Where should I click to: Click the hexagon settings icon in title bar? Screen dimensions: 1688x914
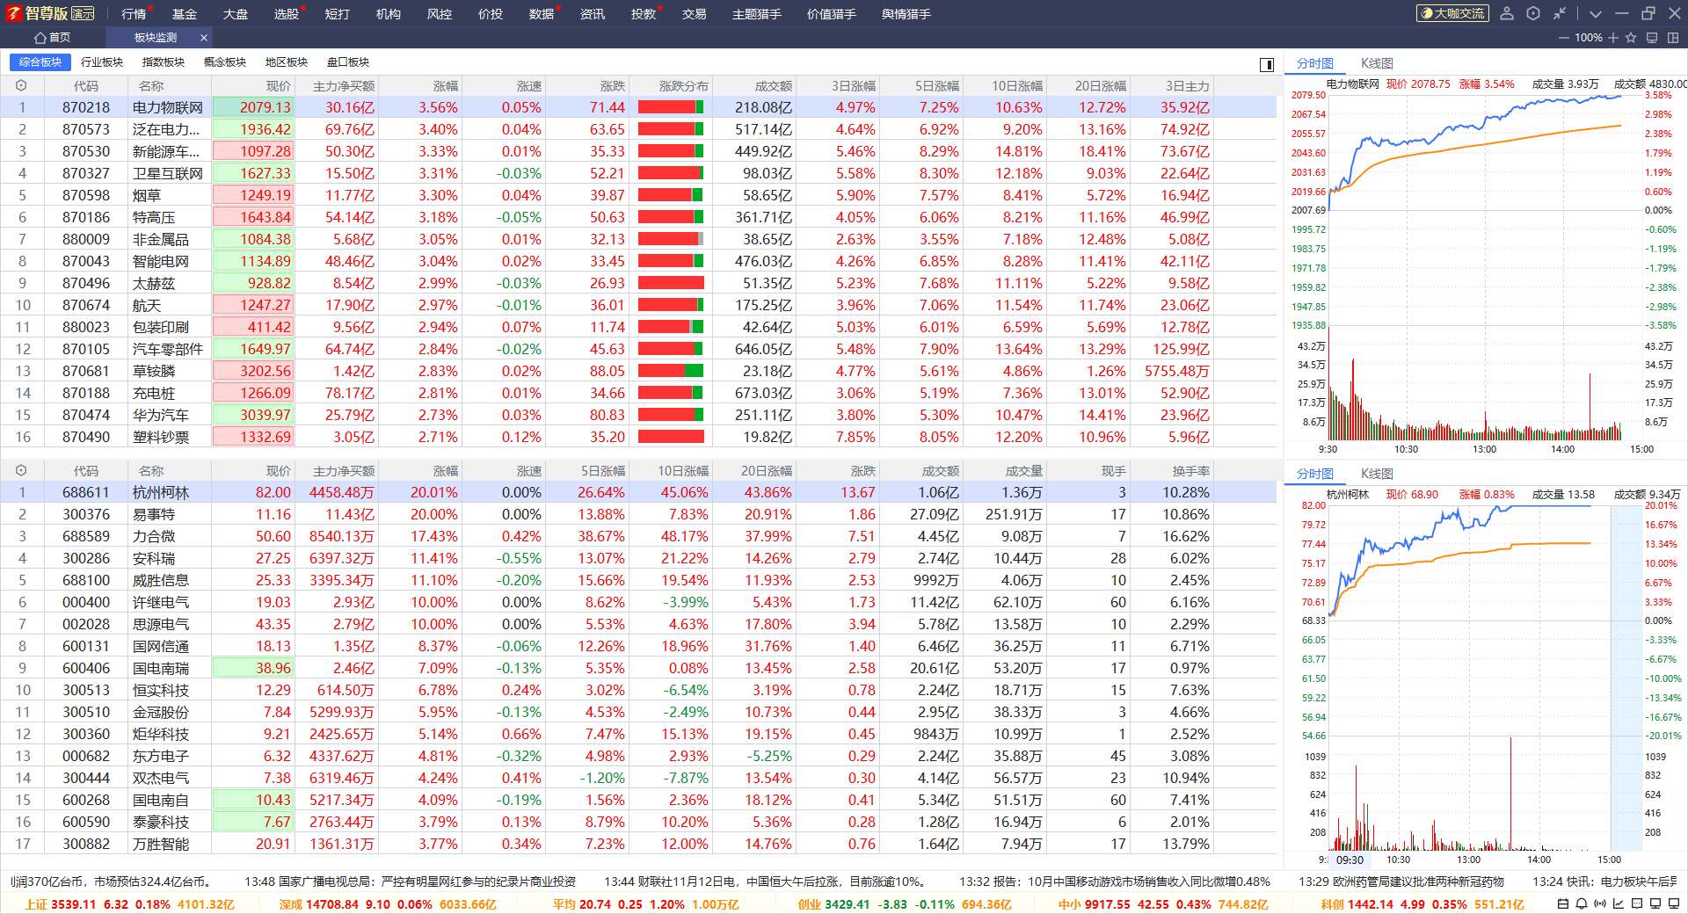pyautogui.click(x=1533, y=13)
